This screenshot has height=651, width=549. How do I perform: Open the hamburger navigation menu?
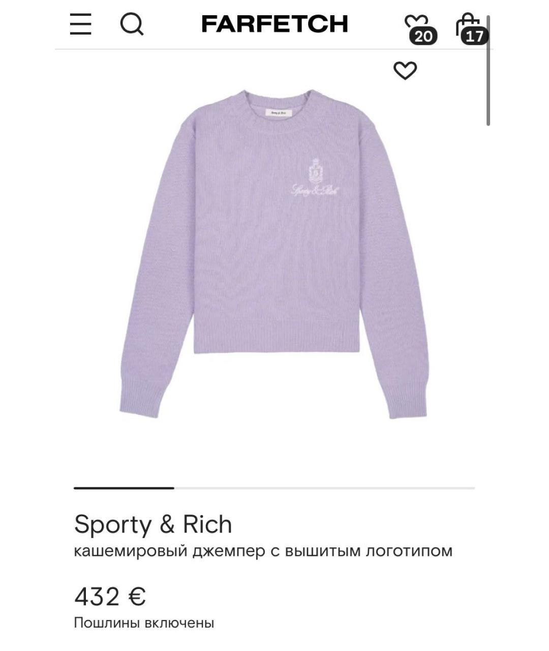(x=81, y=24)
